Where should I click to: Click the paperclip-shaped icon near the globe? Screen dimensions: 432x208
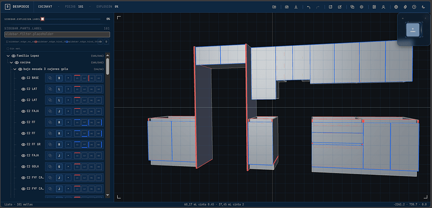(x=405, y=7)
